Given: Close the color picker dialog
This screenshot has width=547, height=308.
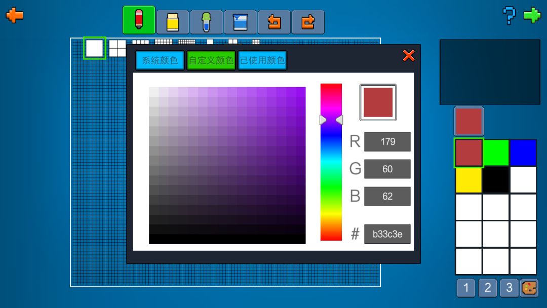Looking at the screenshot, I should [x=409, y=55].
